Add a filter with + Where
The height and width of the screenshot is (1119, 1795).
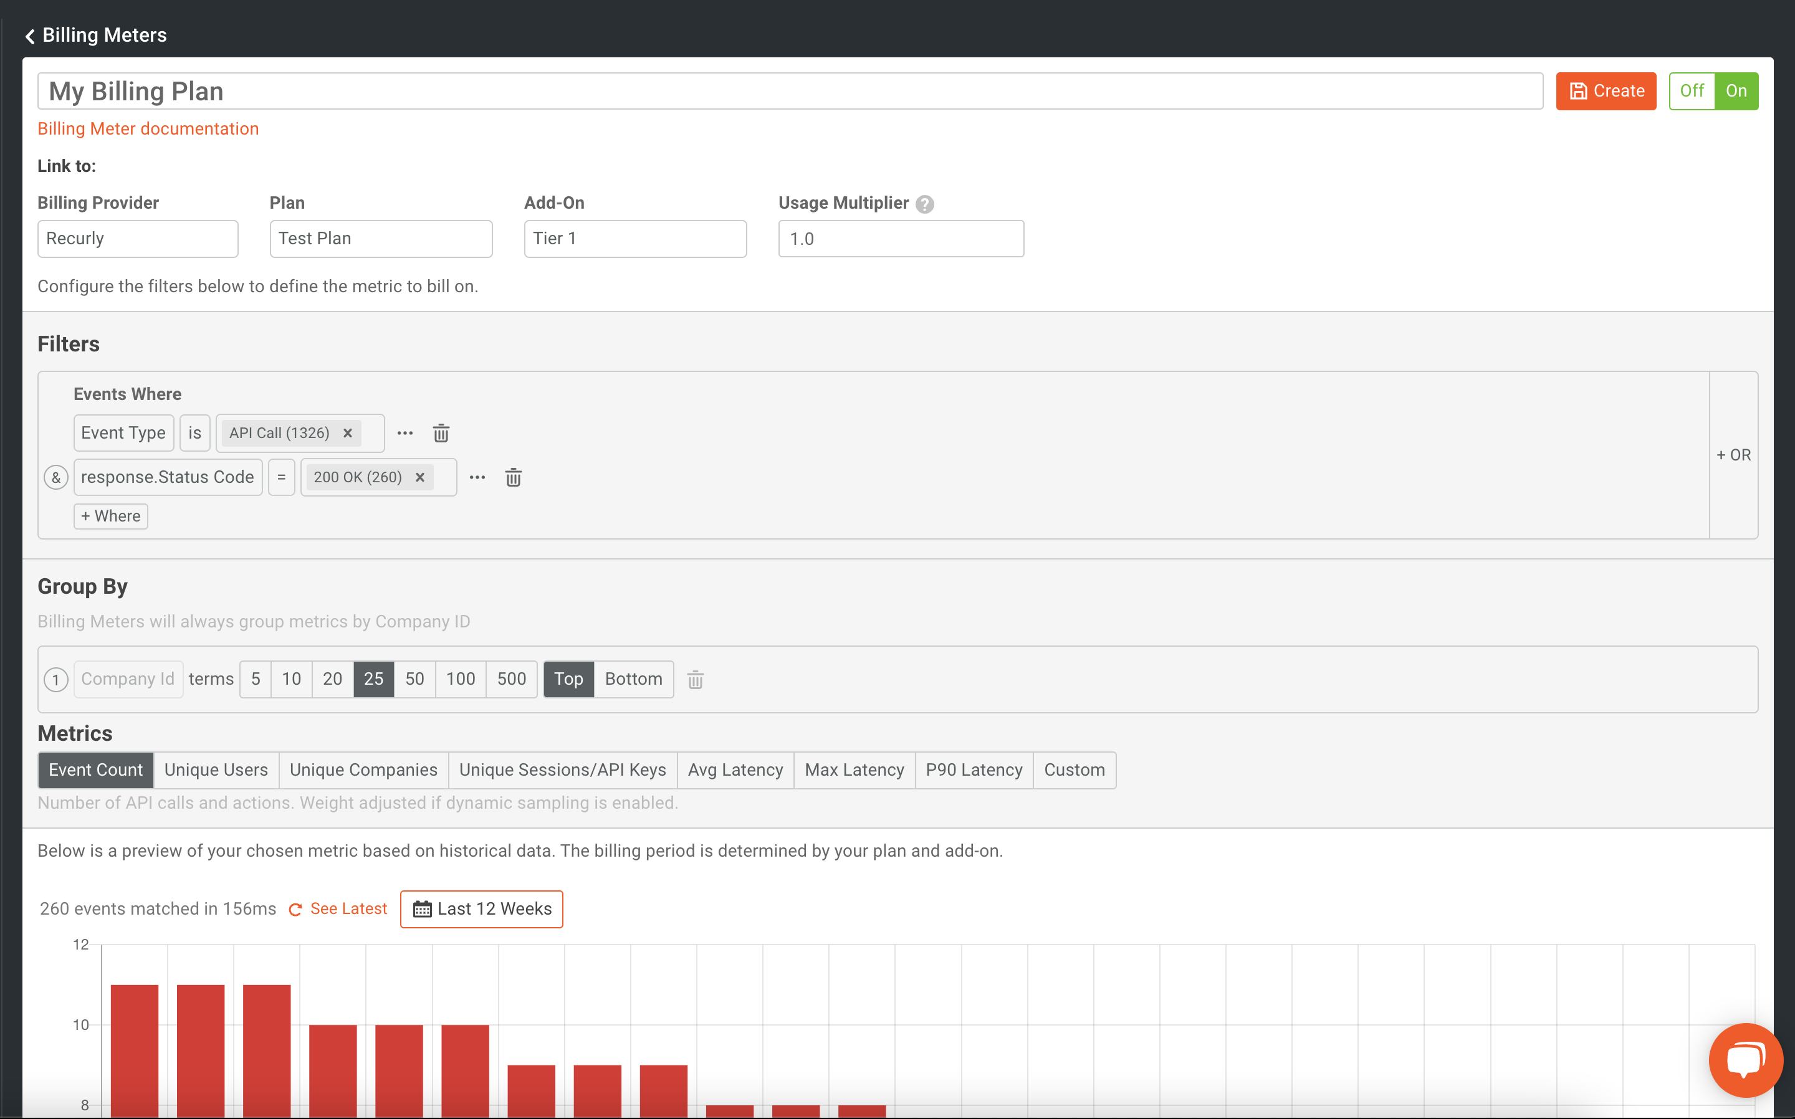pos(111,517)
